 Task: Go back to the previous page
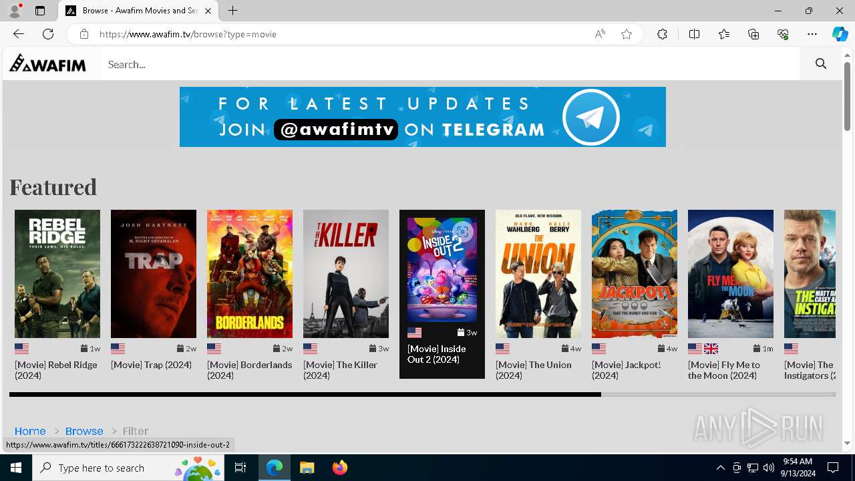click(19, 34)
